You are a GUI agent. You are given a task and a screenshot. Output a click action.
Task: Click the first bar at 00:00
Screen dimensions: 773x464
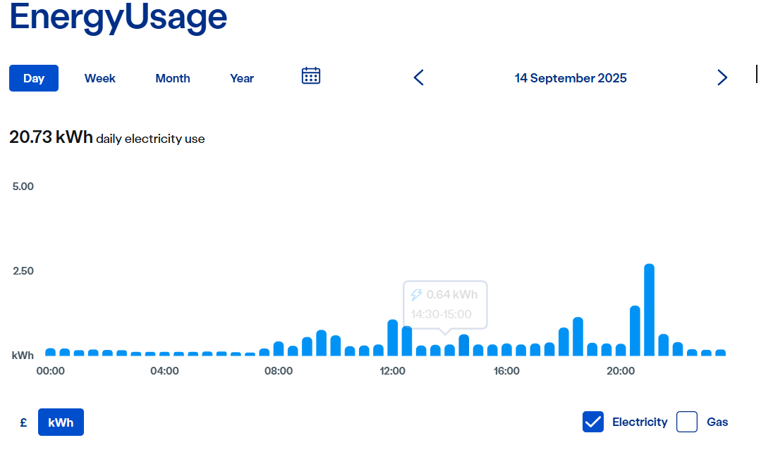coord(50,352)
